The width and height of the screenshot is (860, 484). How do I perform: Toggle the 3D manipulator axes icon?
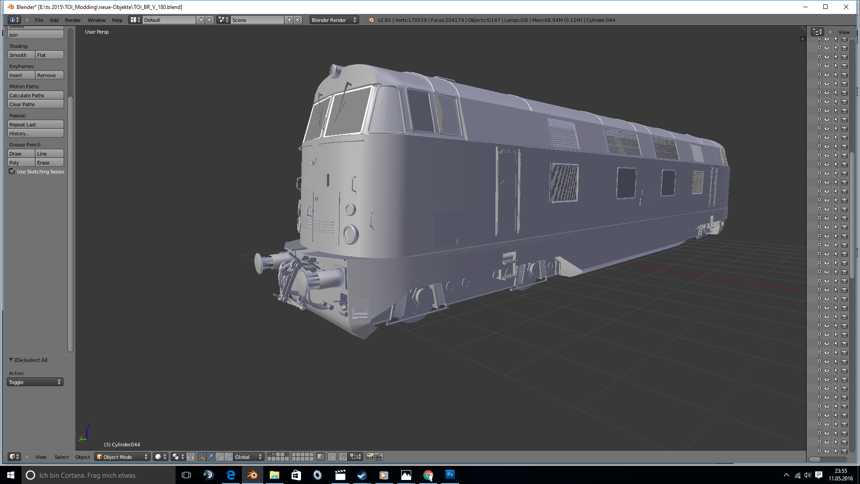point(202,457)
